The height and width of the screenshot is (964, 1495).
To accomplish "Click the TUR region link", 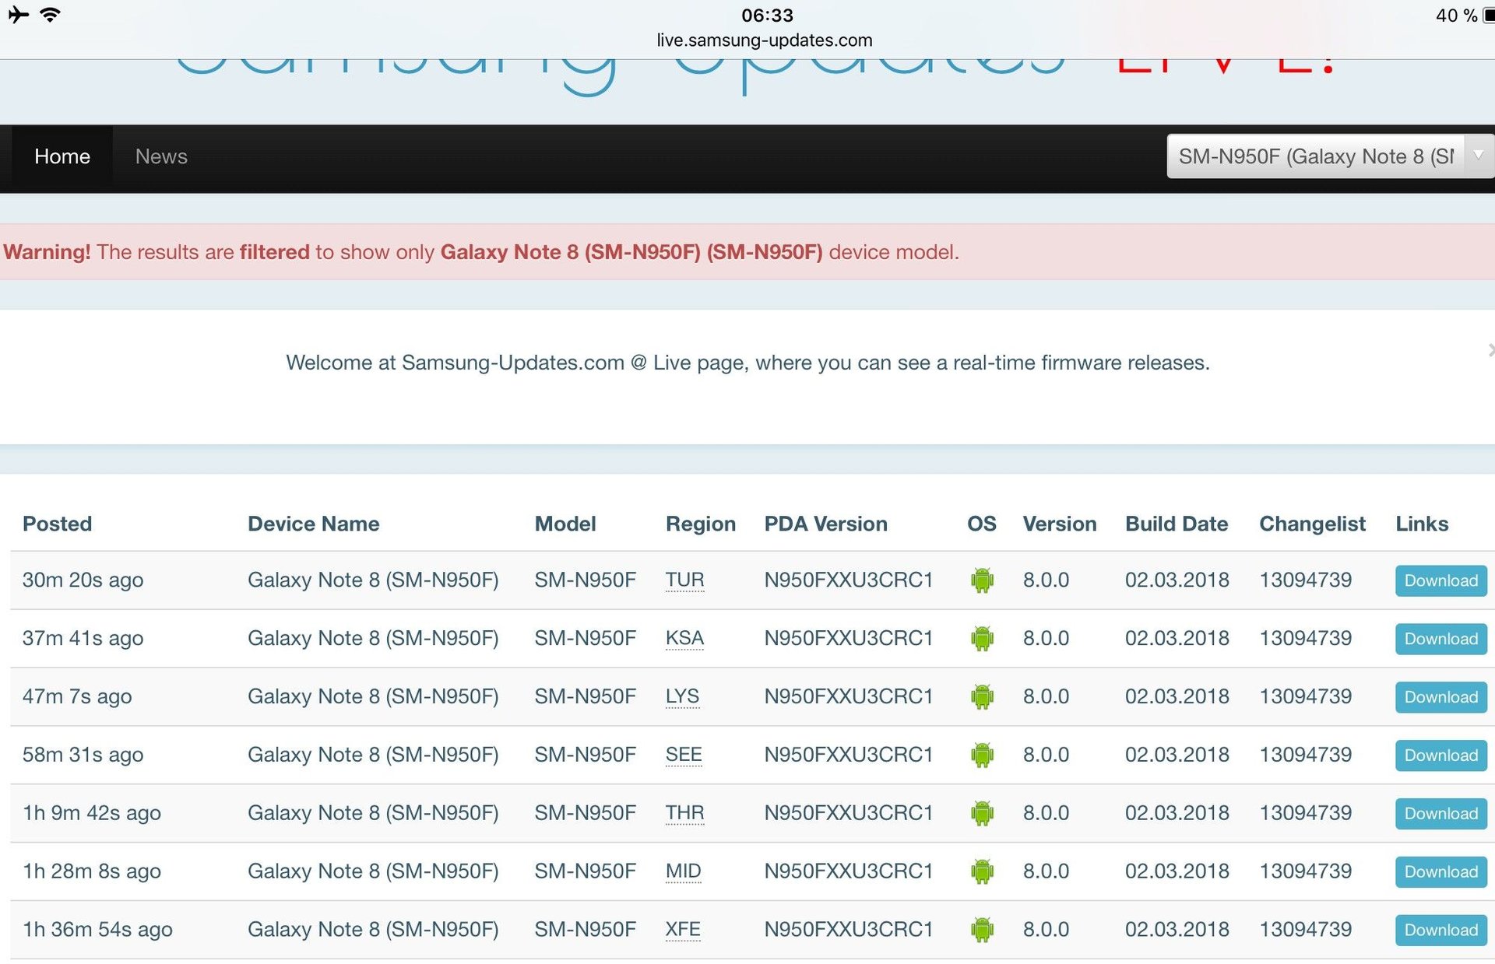I will 684,580.
